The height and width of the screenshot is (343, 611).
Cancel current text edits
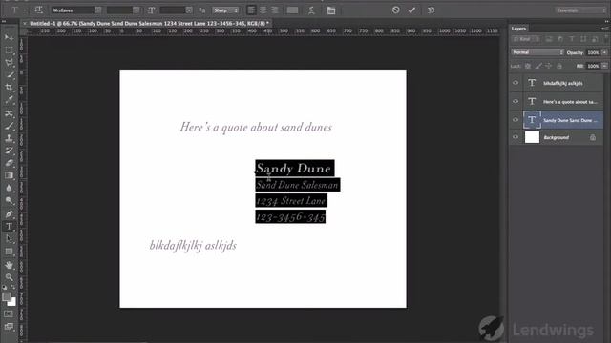(x=396, y=10)
